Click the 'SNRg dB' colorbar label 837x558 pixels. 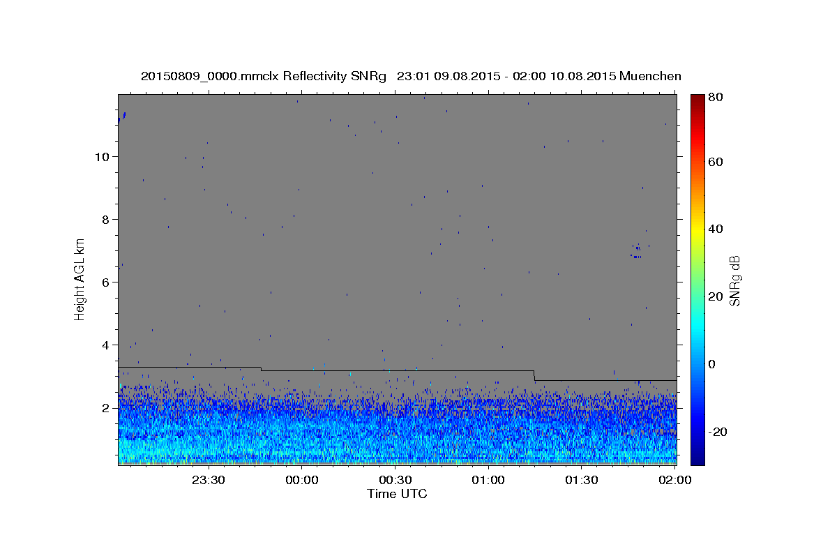pyautogui.click(x=734, y=280)
